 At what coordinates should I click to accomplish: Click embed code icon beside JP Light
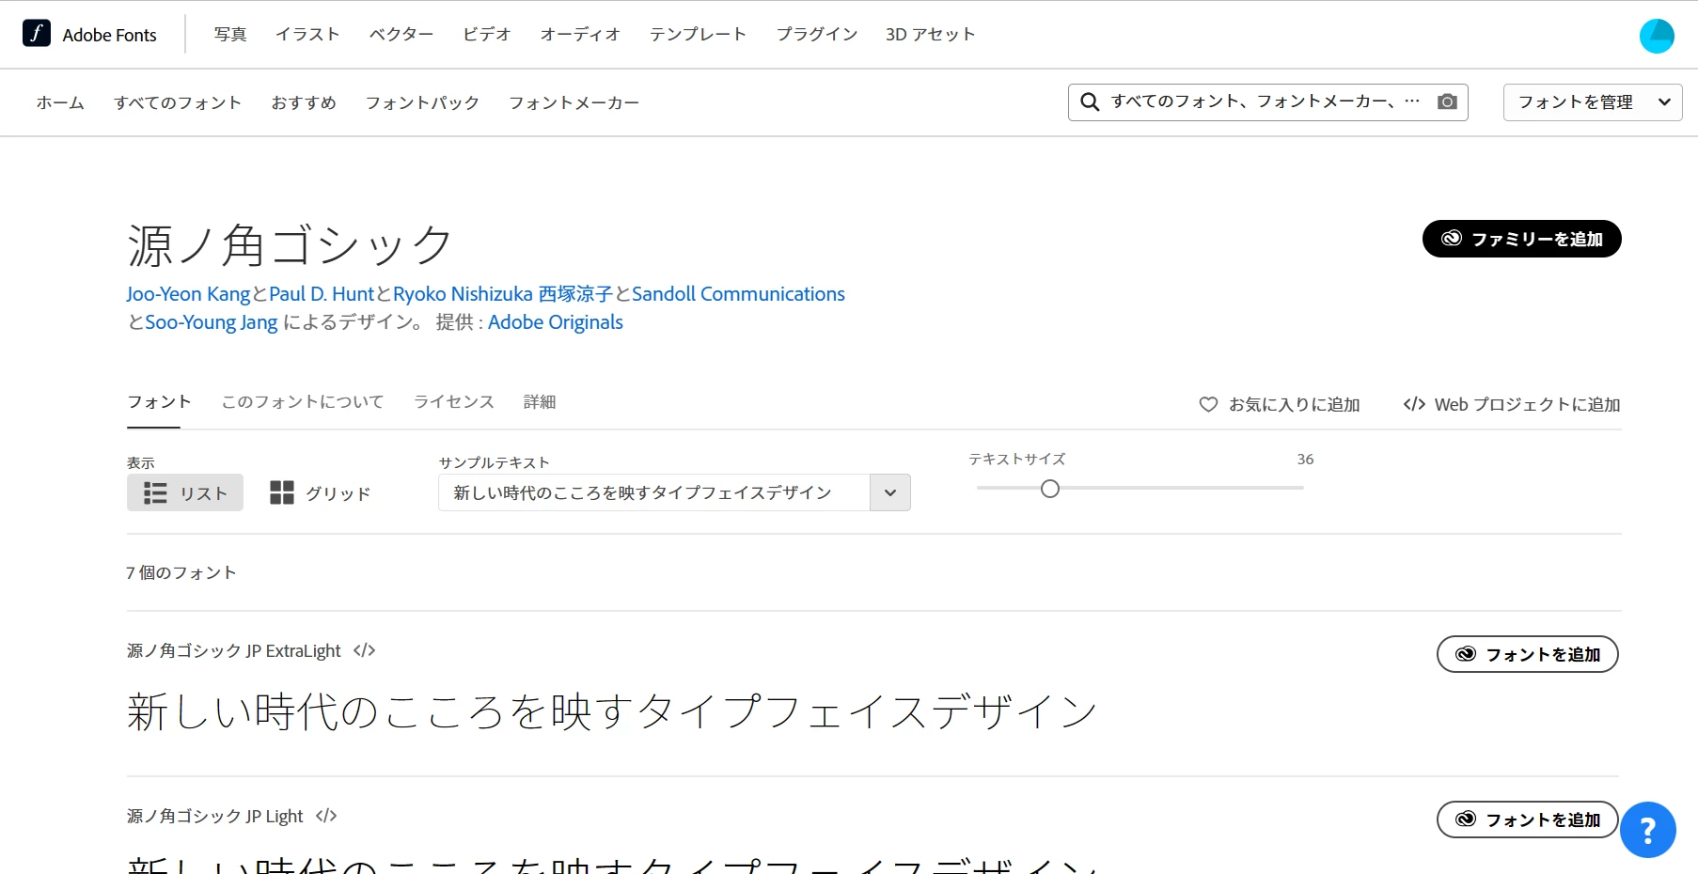326,816
